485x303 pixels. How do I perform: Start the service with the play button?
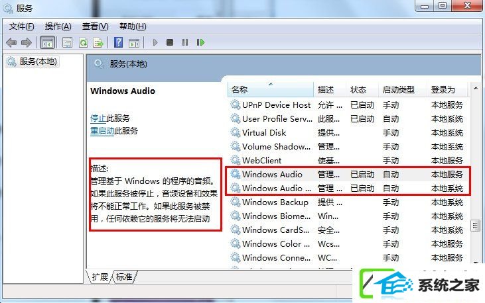(155, 42)
